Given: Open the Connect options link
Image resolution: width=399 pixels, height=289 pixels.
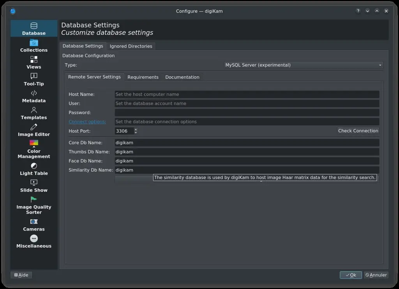Looking at the screenshot, I should point(87,121).
